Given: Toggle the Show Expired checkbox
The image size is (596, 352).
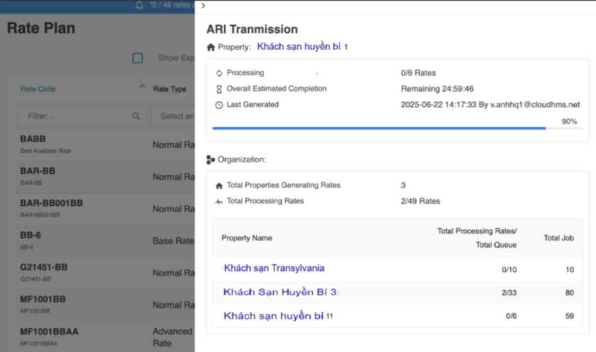Looking at the screenshot, I should (137, 58).
